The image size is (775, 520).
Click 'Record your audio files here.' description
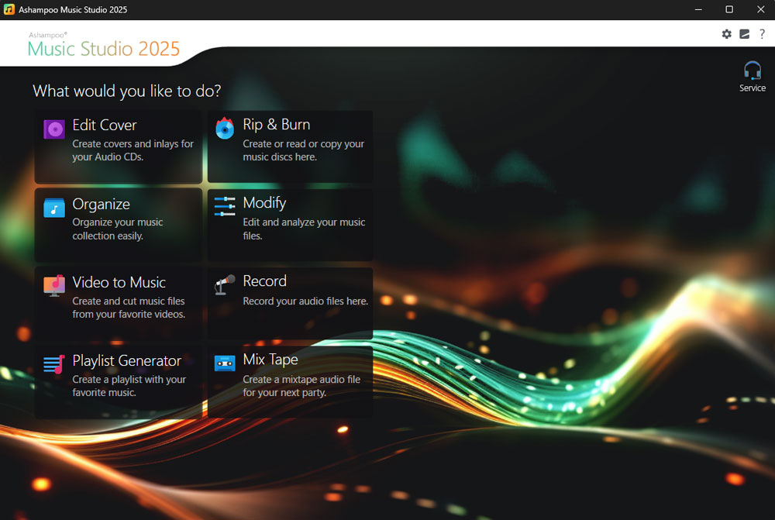tap(305, 301)
